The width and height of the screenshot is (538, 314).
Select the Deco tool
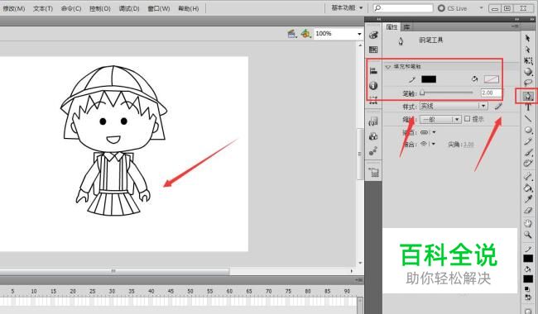pyautogui.click(x=528, y=164)
